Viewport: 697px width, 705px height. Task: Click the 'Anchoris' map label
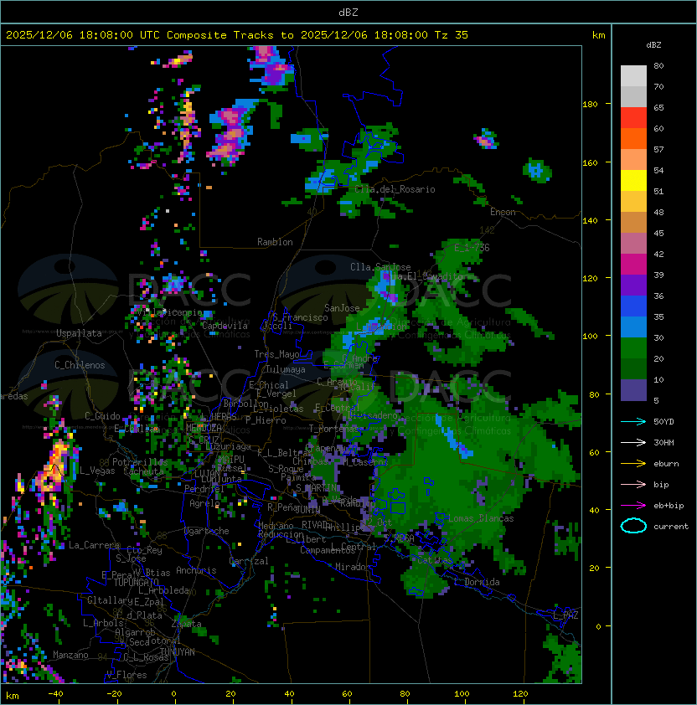coord(196,570)
